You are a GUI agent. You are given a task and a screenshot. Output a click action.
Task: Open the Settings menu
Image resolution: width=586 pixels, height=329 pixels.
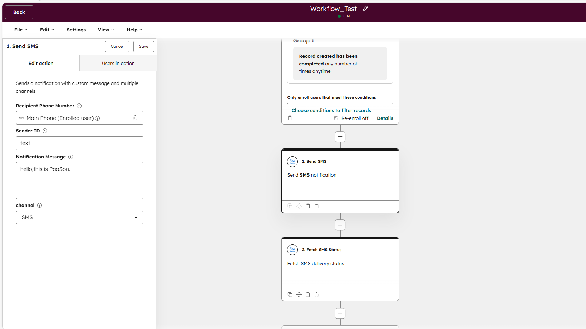point(76,30)
